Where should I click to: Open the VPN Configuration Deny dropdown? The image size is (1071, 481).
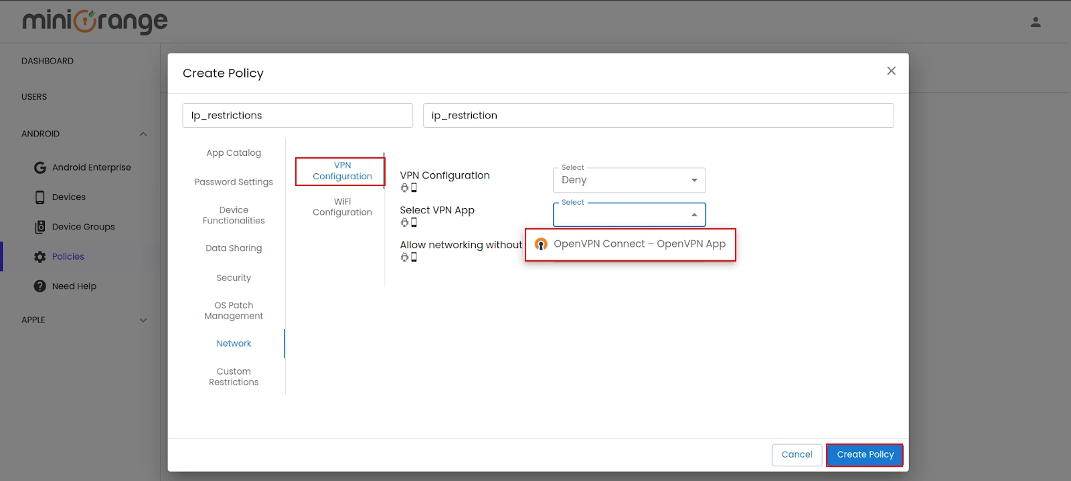[x=629, y=180]
